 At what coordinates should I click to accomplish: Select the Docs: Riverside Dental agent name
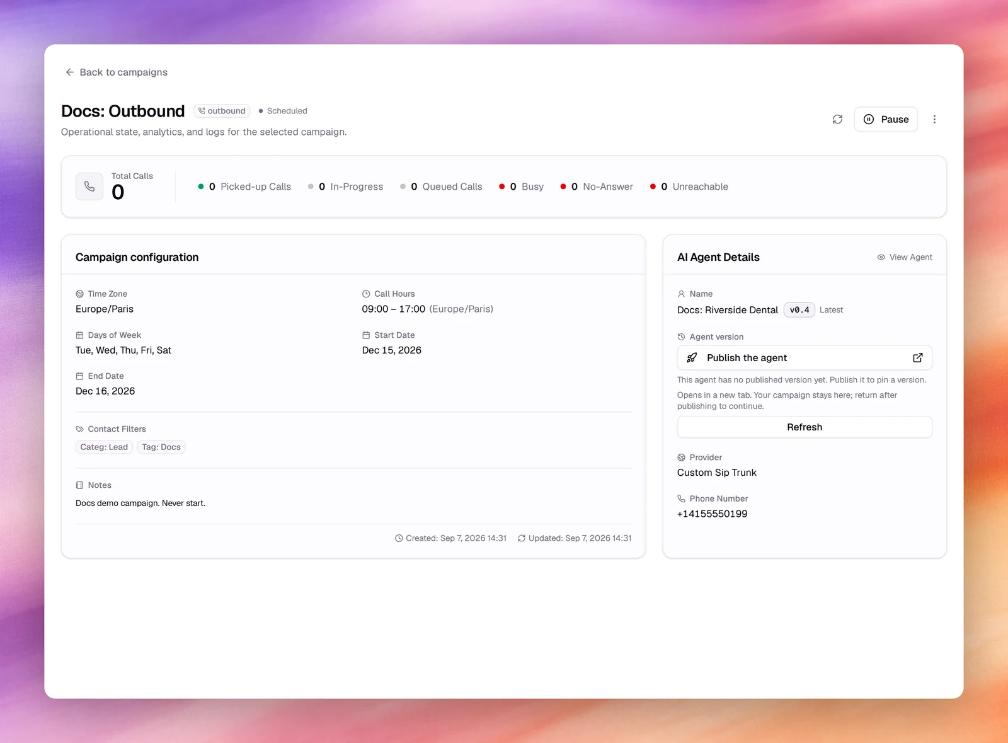pyautogui.click(x=728, y=310)
